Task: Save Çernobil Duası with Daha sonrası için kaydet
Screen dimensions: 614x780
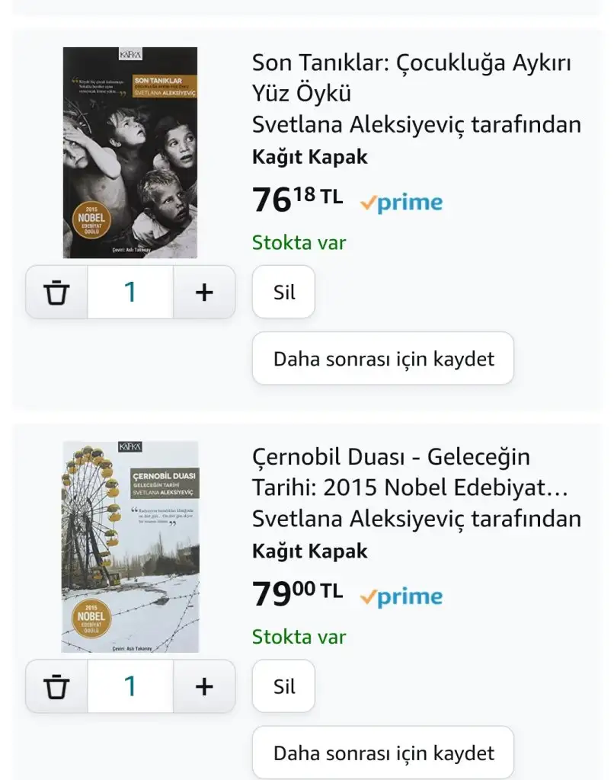Action: 383,753
